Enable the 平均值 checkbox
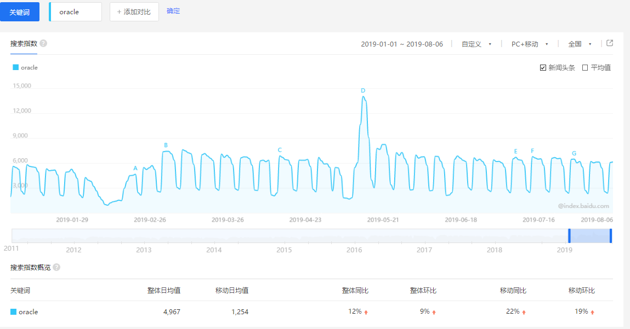 (x=585, y=67)
